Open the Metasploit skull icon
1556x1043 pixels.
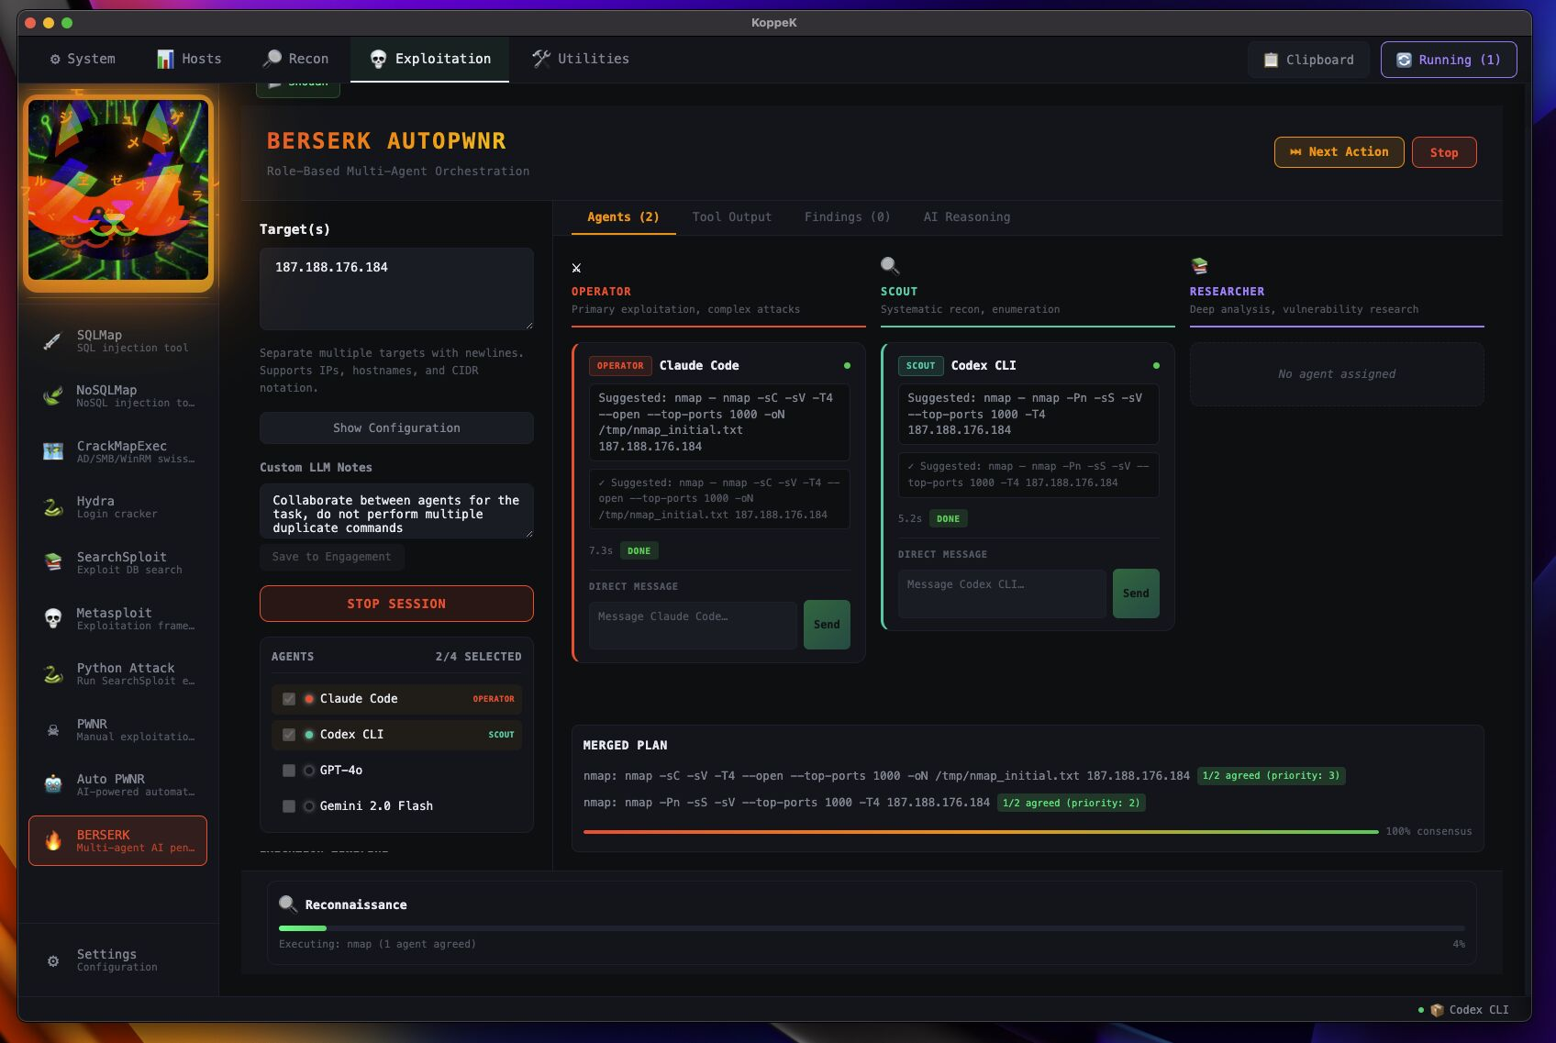coord(53,619)
